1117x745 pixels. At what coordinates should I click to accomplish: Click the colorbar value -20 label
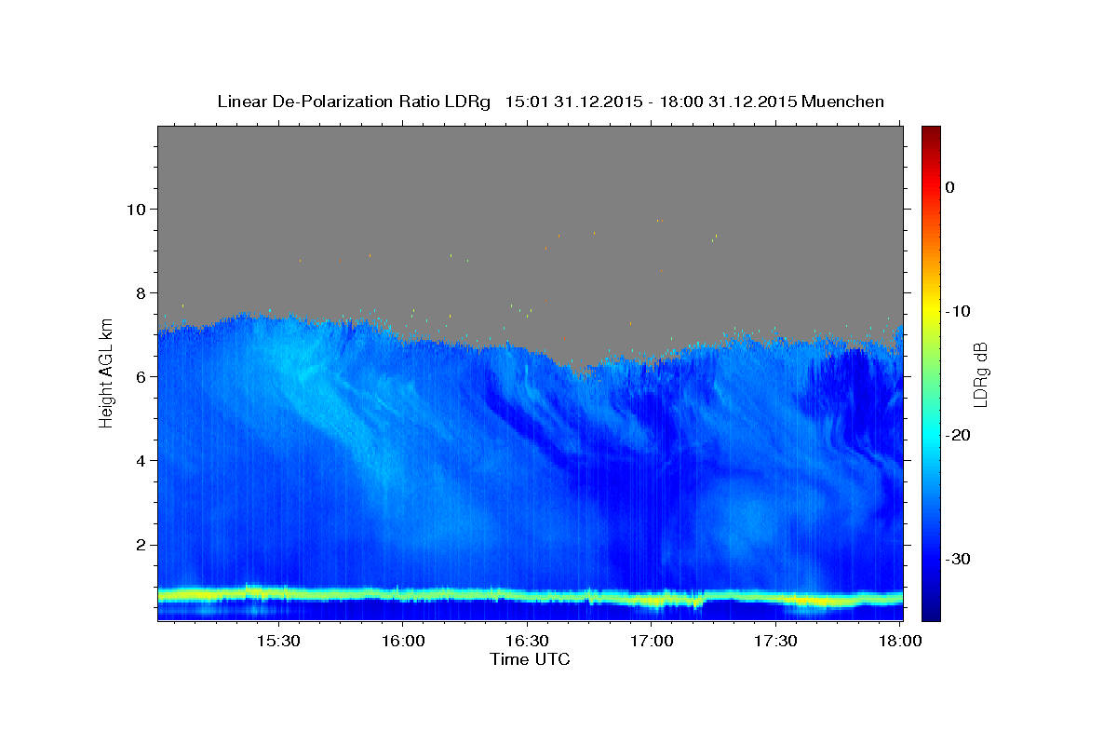point(958,435)
